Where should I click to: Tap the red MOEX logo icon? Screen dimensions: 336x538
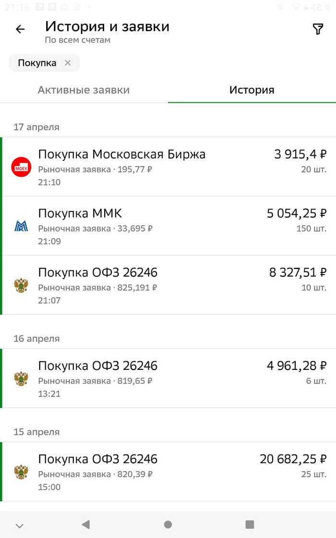pos(21,167)
